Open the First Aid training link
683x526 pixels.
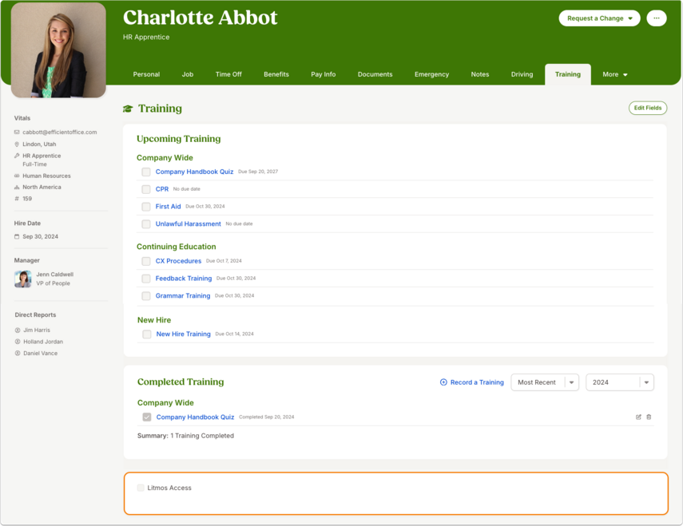[168, 207]
